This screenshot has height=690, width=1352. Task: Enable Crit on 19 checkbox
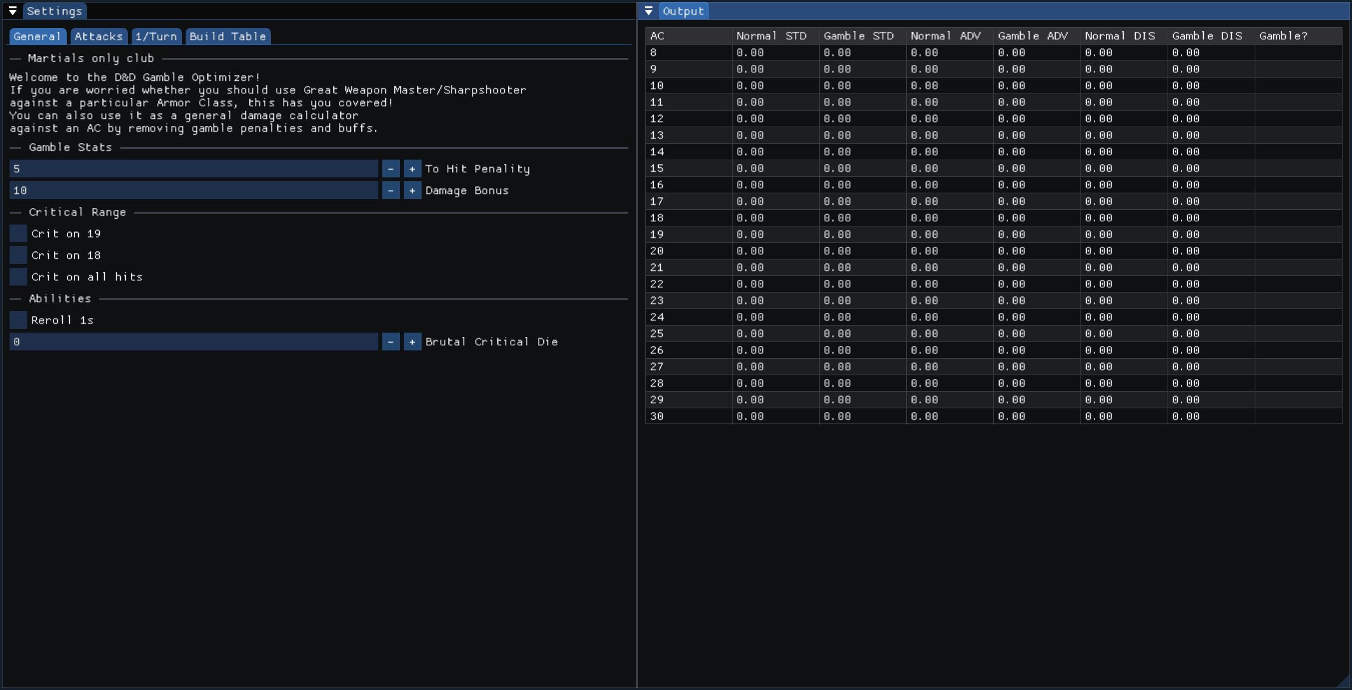point(18,233)
